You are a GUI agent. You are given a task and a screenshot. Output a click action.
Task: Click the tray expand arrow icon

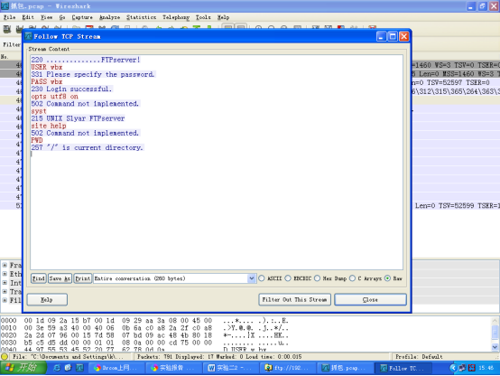tap(453, 368)
